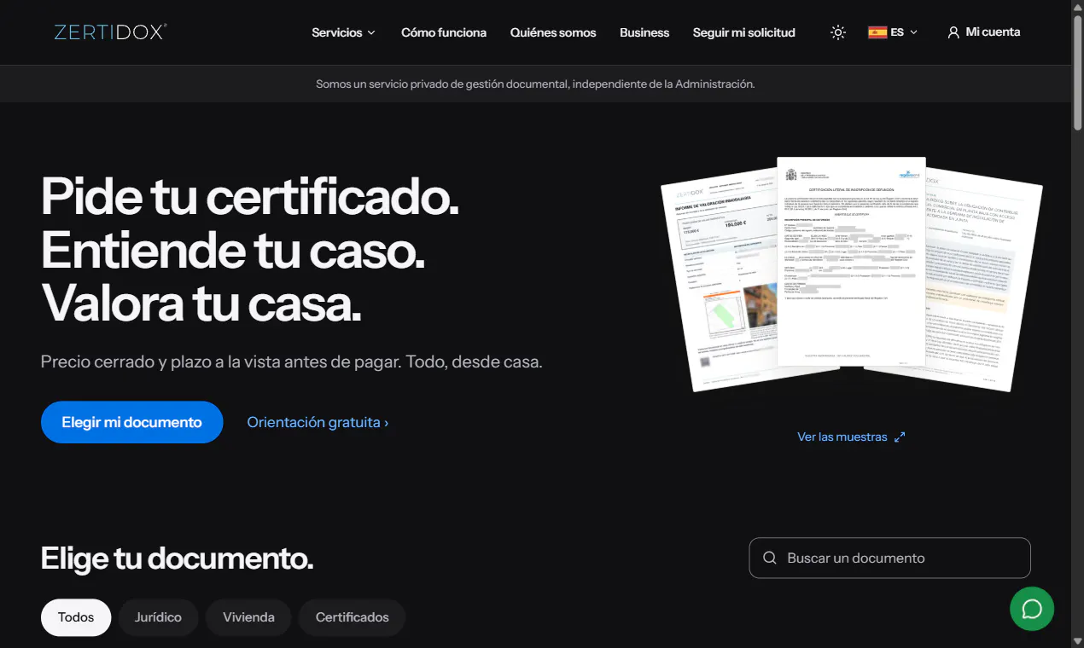Viewport: 1084px width, 648px height.
Task: Switch to the Vivienda filter
Action: tap(248, 617)
